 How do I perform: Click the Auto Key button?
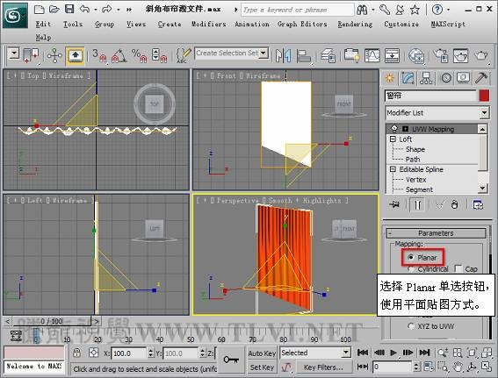tap(262, 353)
